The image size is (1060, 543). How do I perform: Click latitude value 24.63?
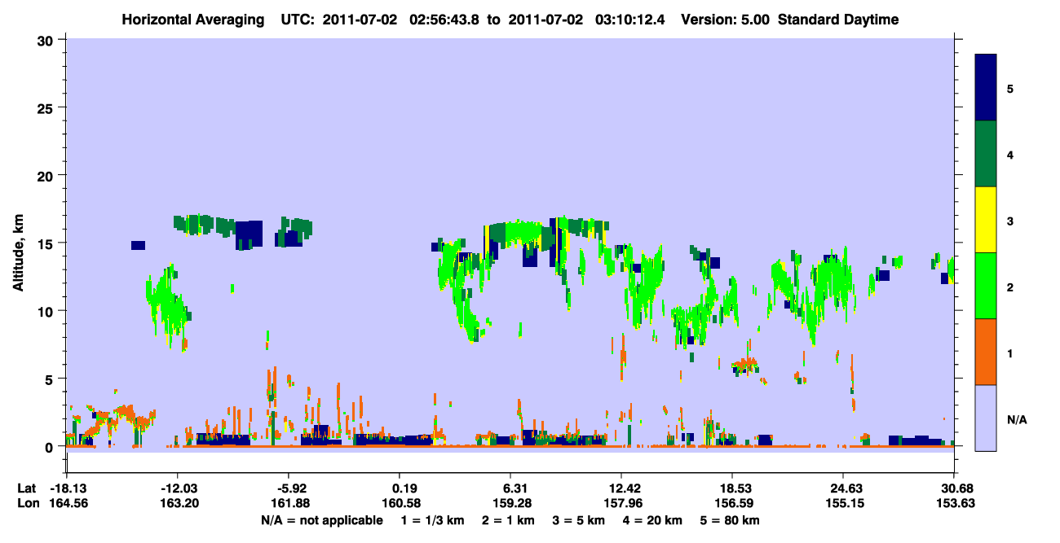click(x=843, y=488)
